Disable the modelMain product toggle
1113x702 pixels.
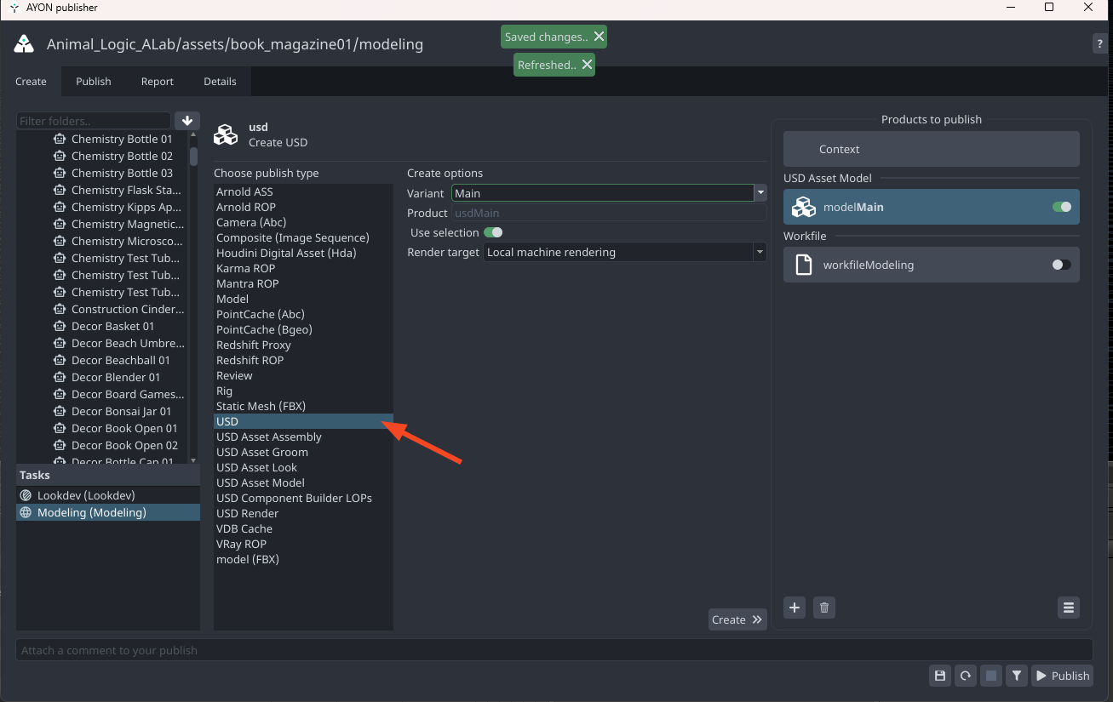click(x=1062, y=207)
